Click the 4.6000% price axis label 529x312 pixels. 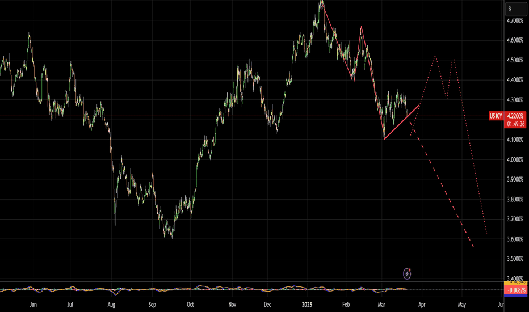click(x=515, y=40)
